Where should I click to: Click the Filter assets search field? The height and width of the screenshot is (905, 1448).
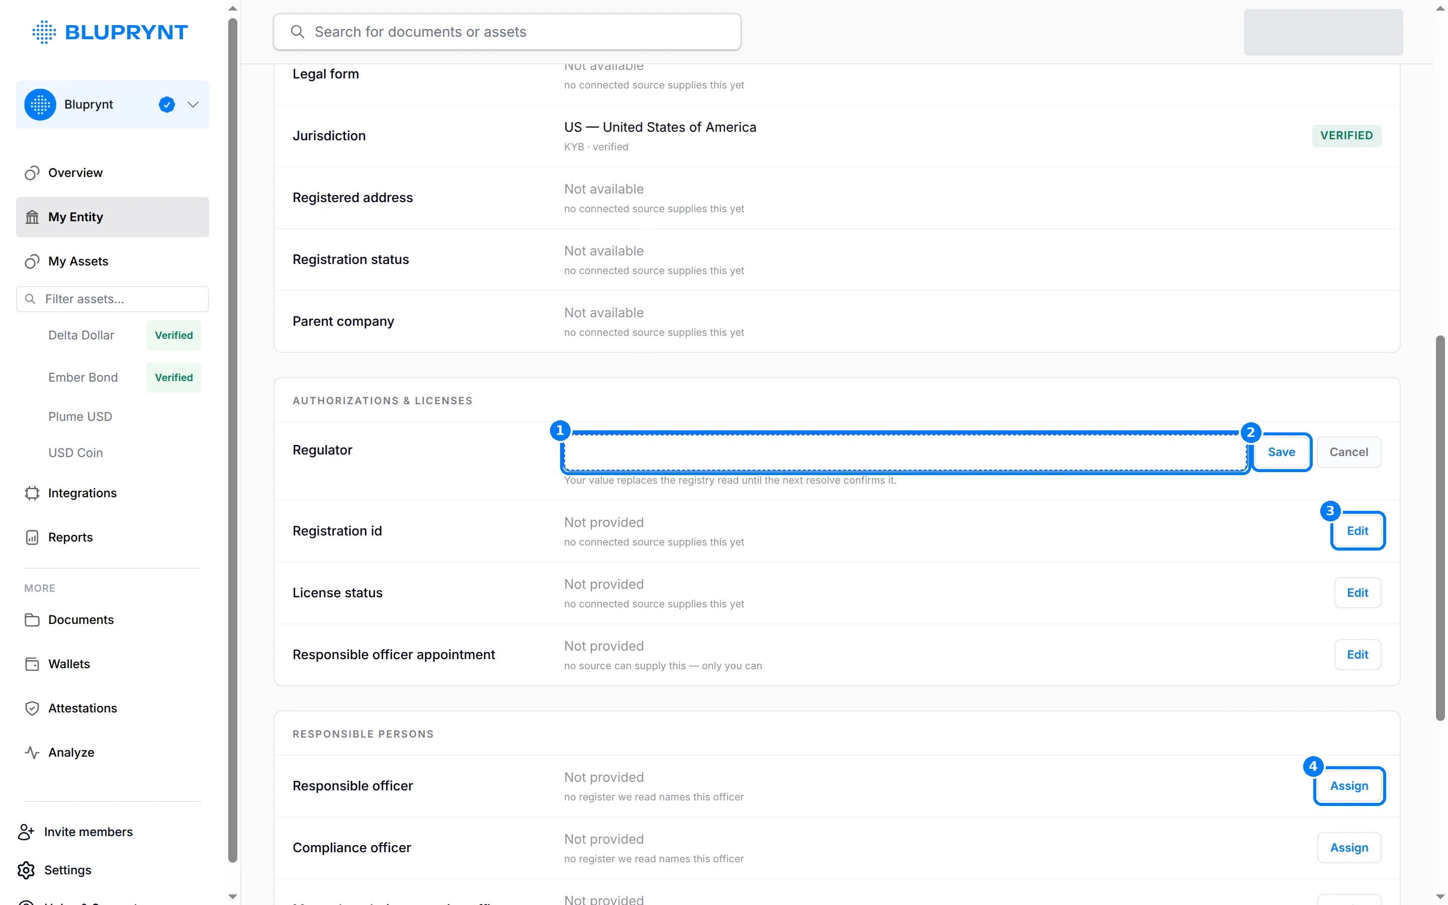[x=113, y=299]
